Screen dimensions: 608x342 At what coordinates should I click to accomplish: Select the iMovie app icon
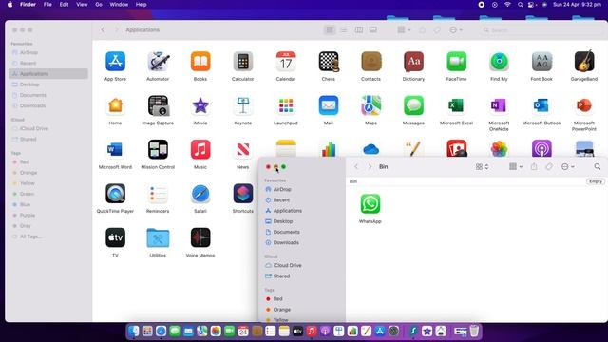[x=200, y=105]
